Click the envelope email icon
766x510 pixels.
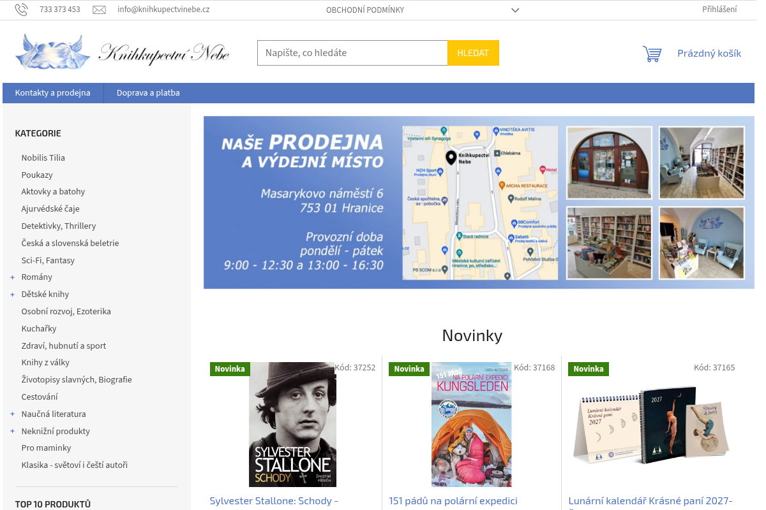point(99,10)
